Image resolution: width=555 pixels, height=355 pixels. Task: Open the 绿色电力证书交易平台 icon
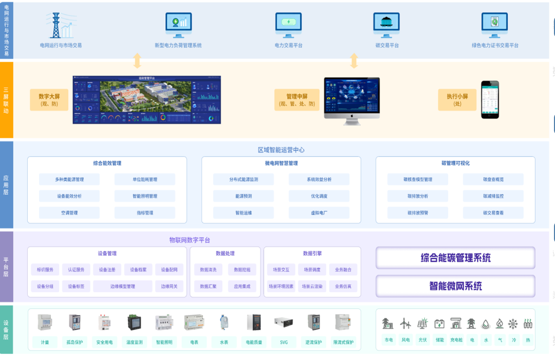494,24
